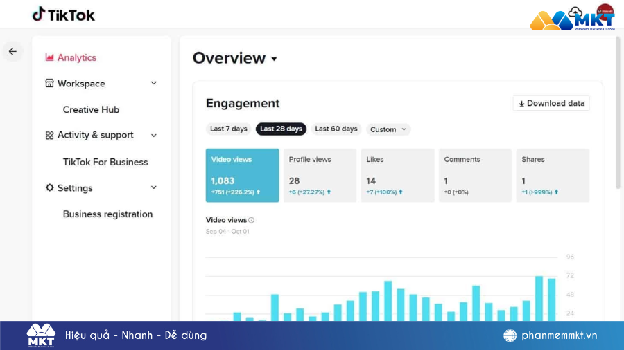
Task: Open TikTok For Business link
Action: tap(105, 162)
